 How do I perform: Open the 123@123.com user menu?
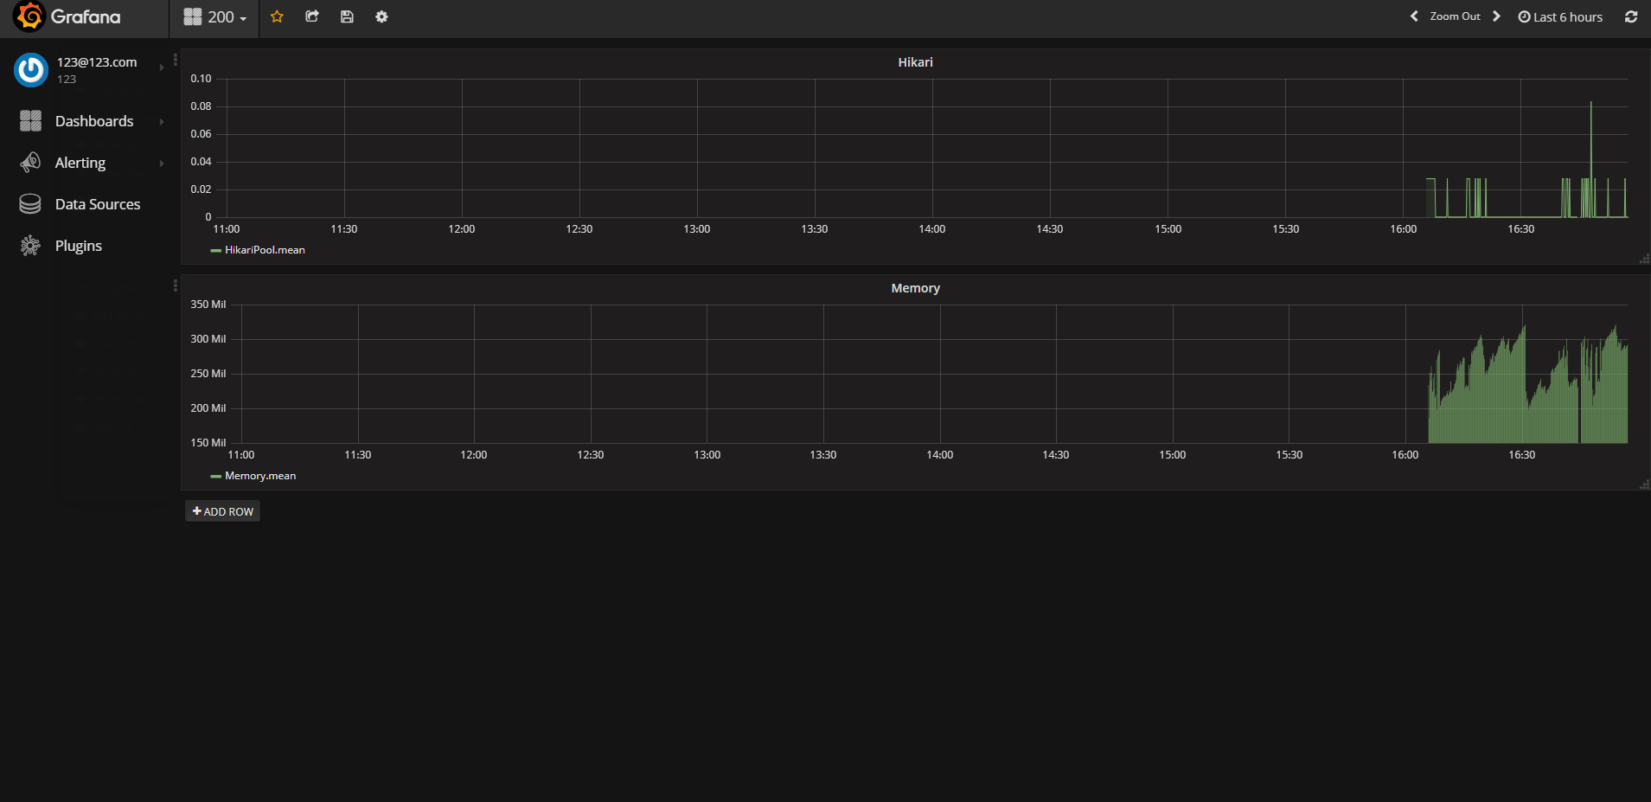click(x=97, y=62)
